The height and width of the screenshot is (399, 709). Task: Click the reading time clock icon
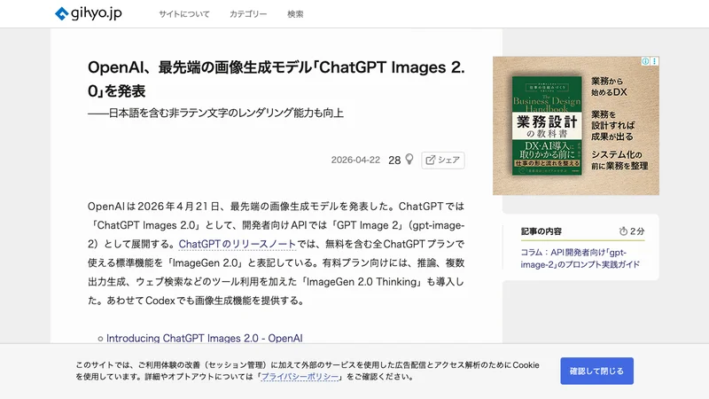tap(623, 231)
